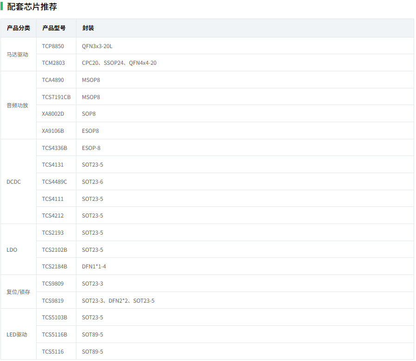The height and width of the screenshot is (361, 416).
Task: Click the TCP8850 product model
Action: [x=53, y=46]
